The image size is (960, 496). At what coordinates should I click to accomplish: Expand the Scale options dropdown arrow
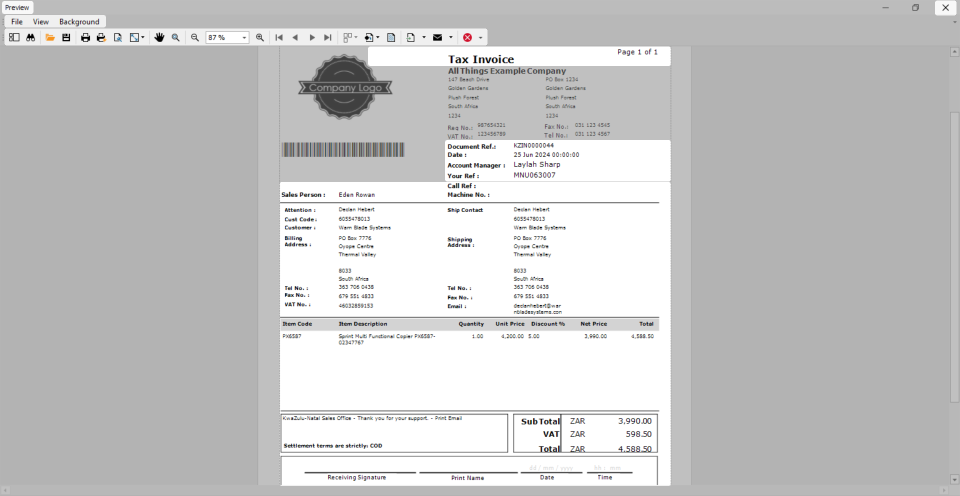tap(143, 37)
